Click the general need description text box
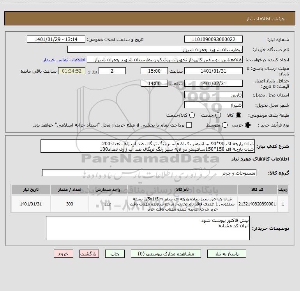Screen dimensions: 300x291 coord(148,146)
